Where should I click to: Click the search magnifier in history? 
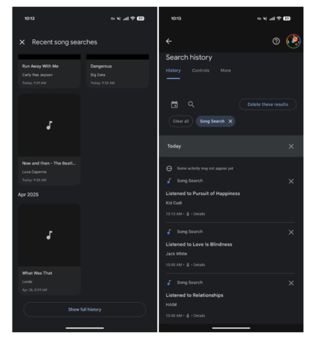coord(191,104)
